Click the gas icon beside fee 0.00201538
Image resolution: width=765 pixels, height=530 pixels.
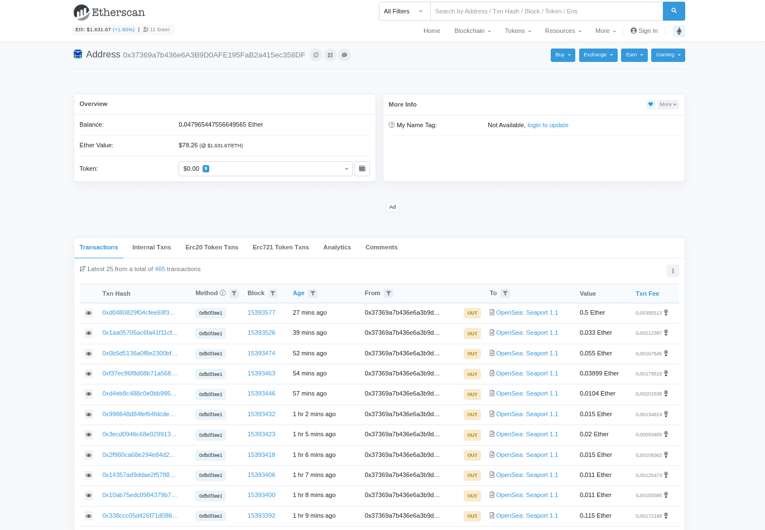tap(666, 393)
